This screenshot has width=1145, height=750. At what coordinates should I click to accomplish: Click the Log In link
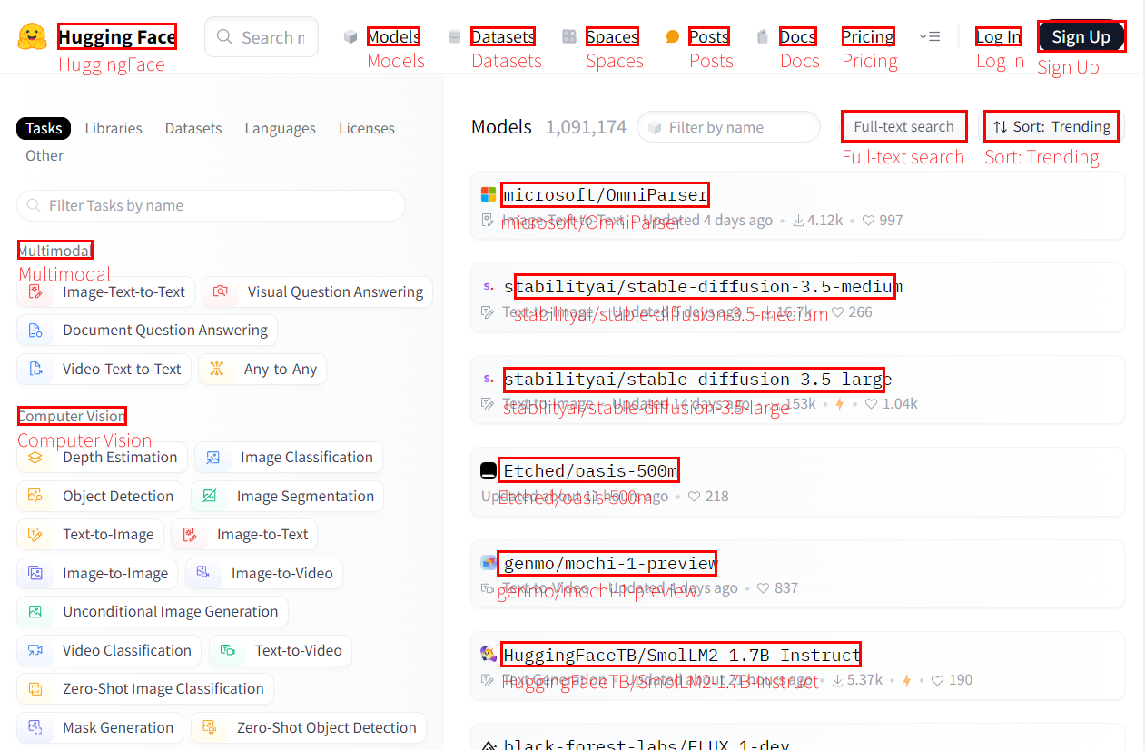(999, 36)
